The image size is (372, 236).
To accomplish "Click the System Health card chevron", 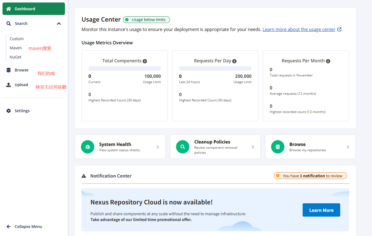I will 158,147.
